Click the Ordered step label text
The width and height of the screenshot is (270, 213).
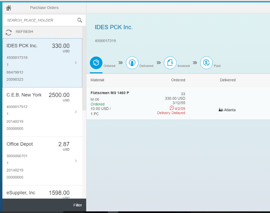[109, 66]
